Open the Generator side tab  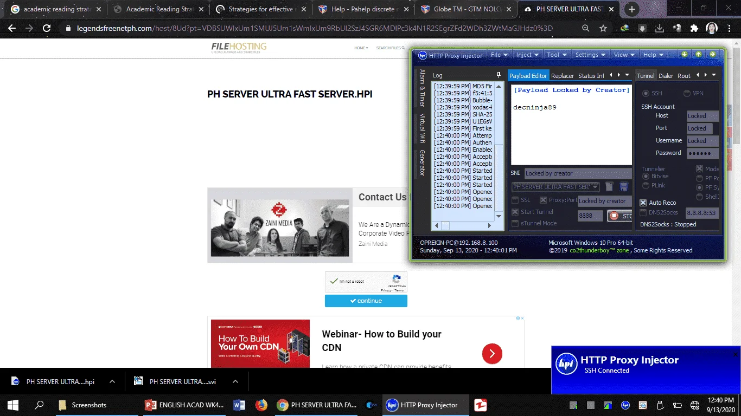point(422,162)
